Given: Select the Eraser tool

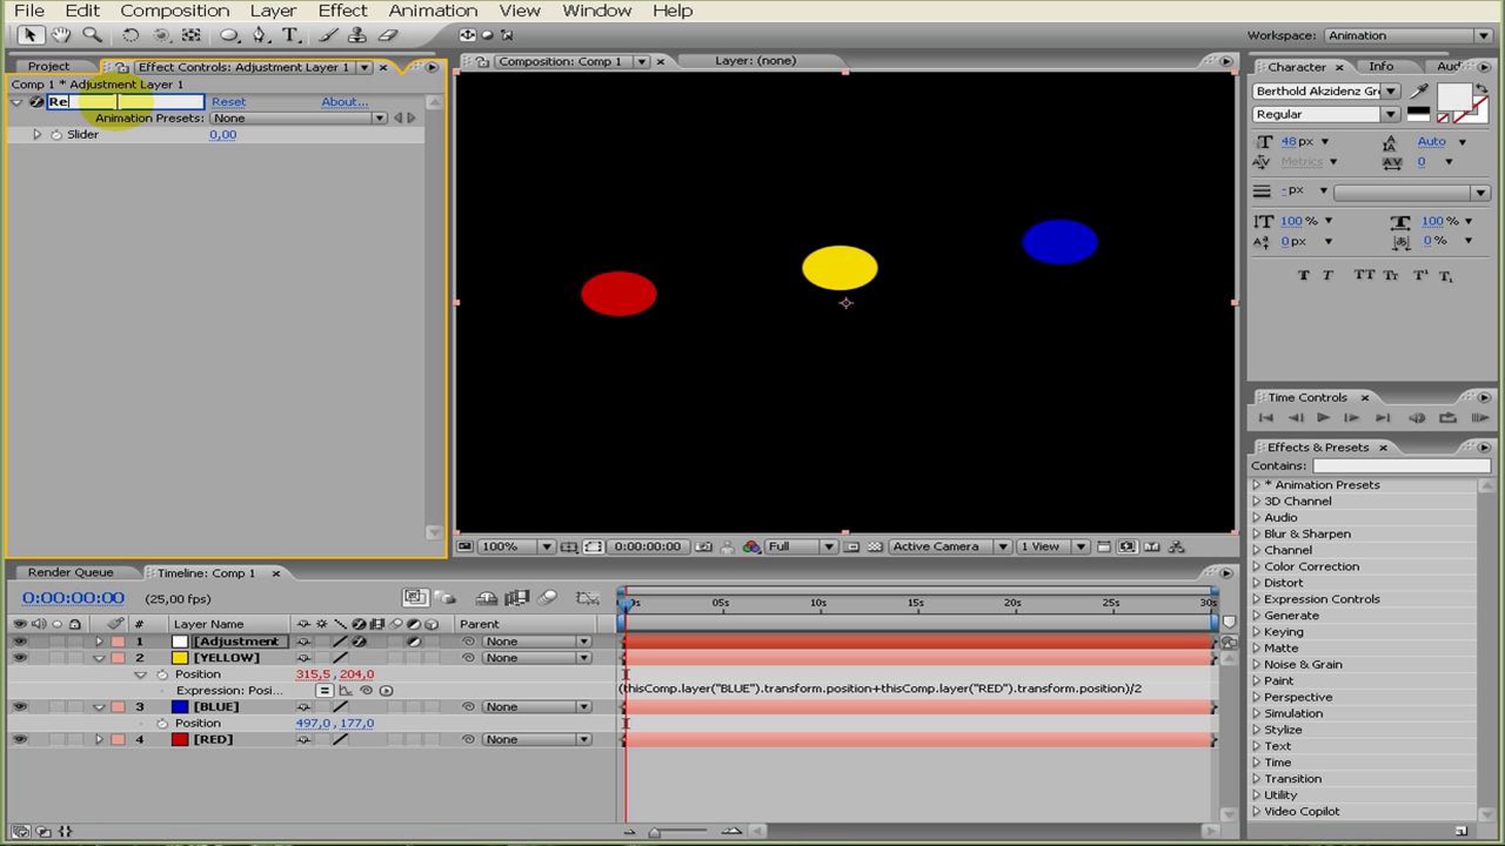Looking at the screenshot, I should 389,35.
